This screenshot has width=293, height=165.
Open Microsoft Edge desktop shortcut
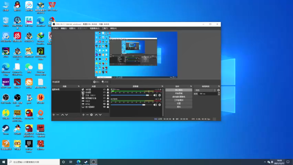(x=6, y=69)
